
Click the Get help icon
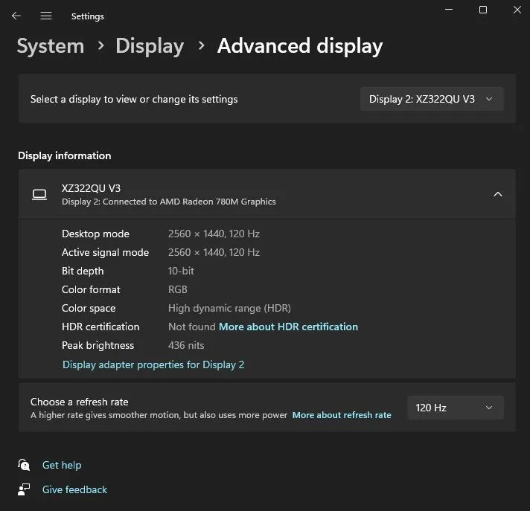point(24,465)
